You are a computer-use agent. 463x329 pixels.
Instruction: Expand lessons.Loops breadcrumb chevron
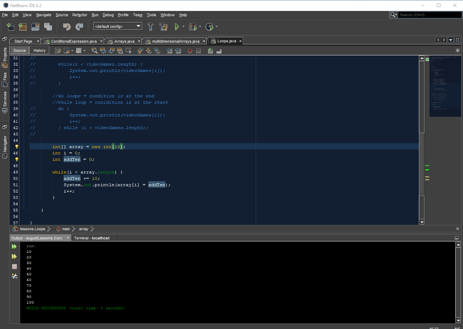pyautogui.click(x=49, y=229)
